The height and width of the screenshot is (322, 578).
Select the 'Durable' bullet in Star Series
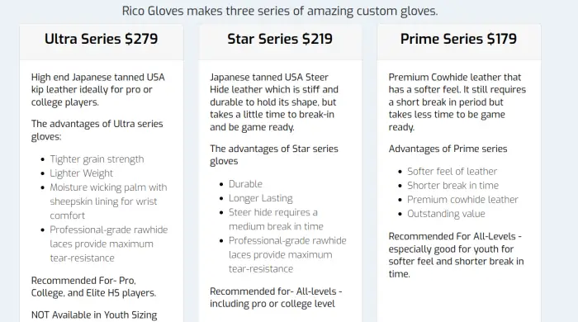[245, 184]
